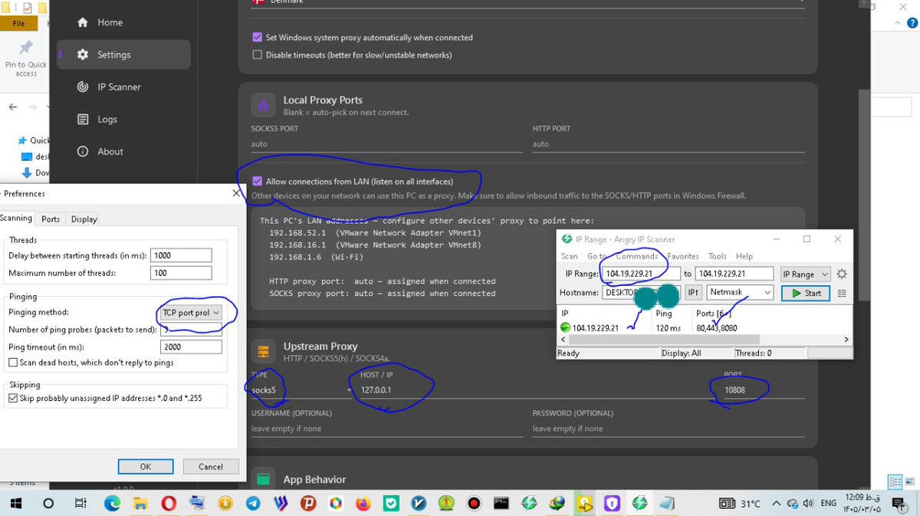Click the App Behavior section icon

[x=263, y=479]
